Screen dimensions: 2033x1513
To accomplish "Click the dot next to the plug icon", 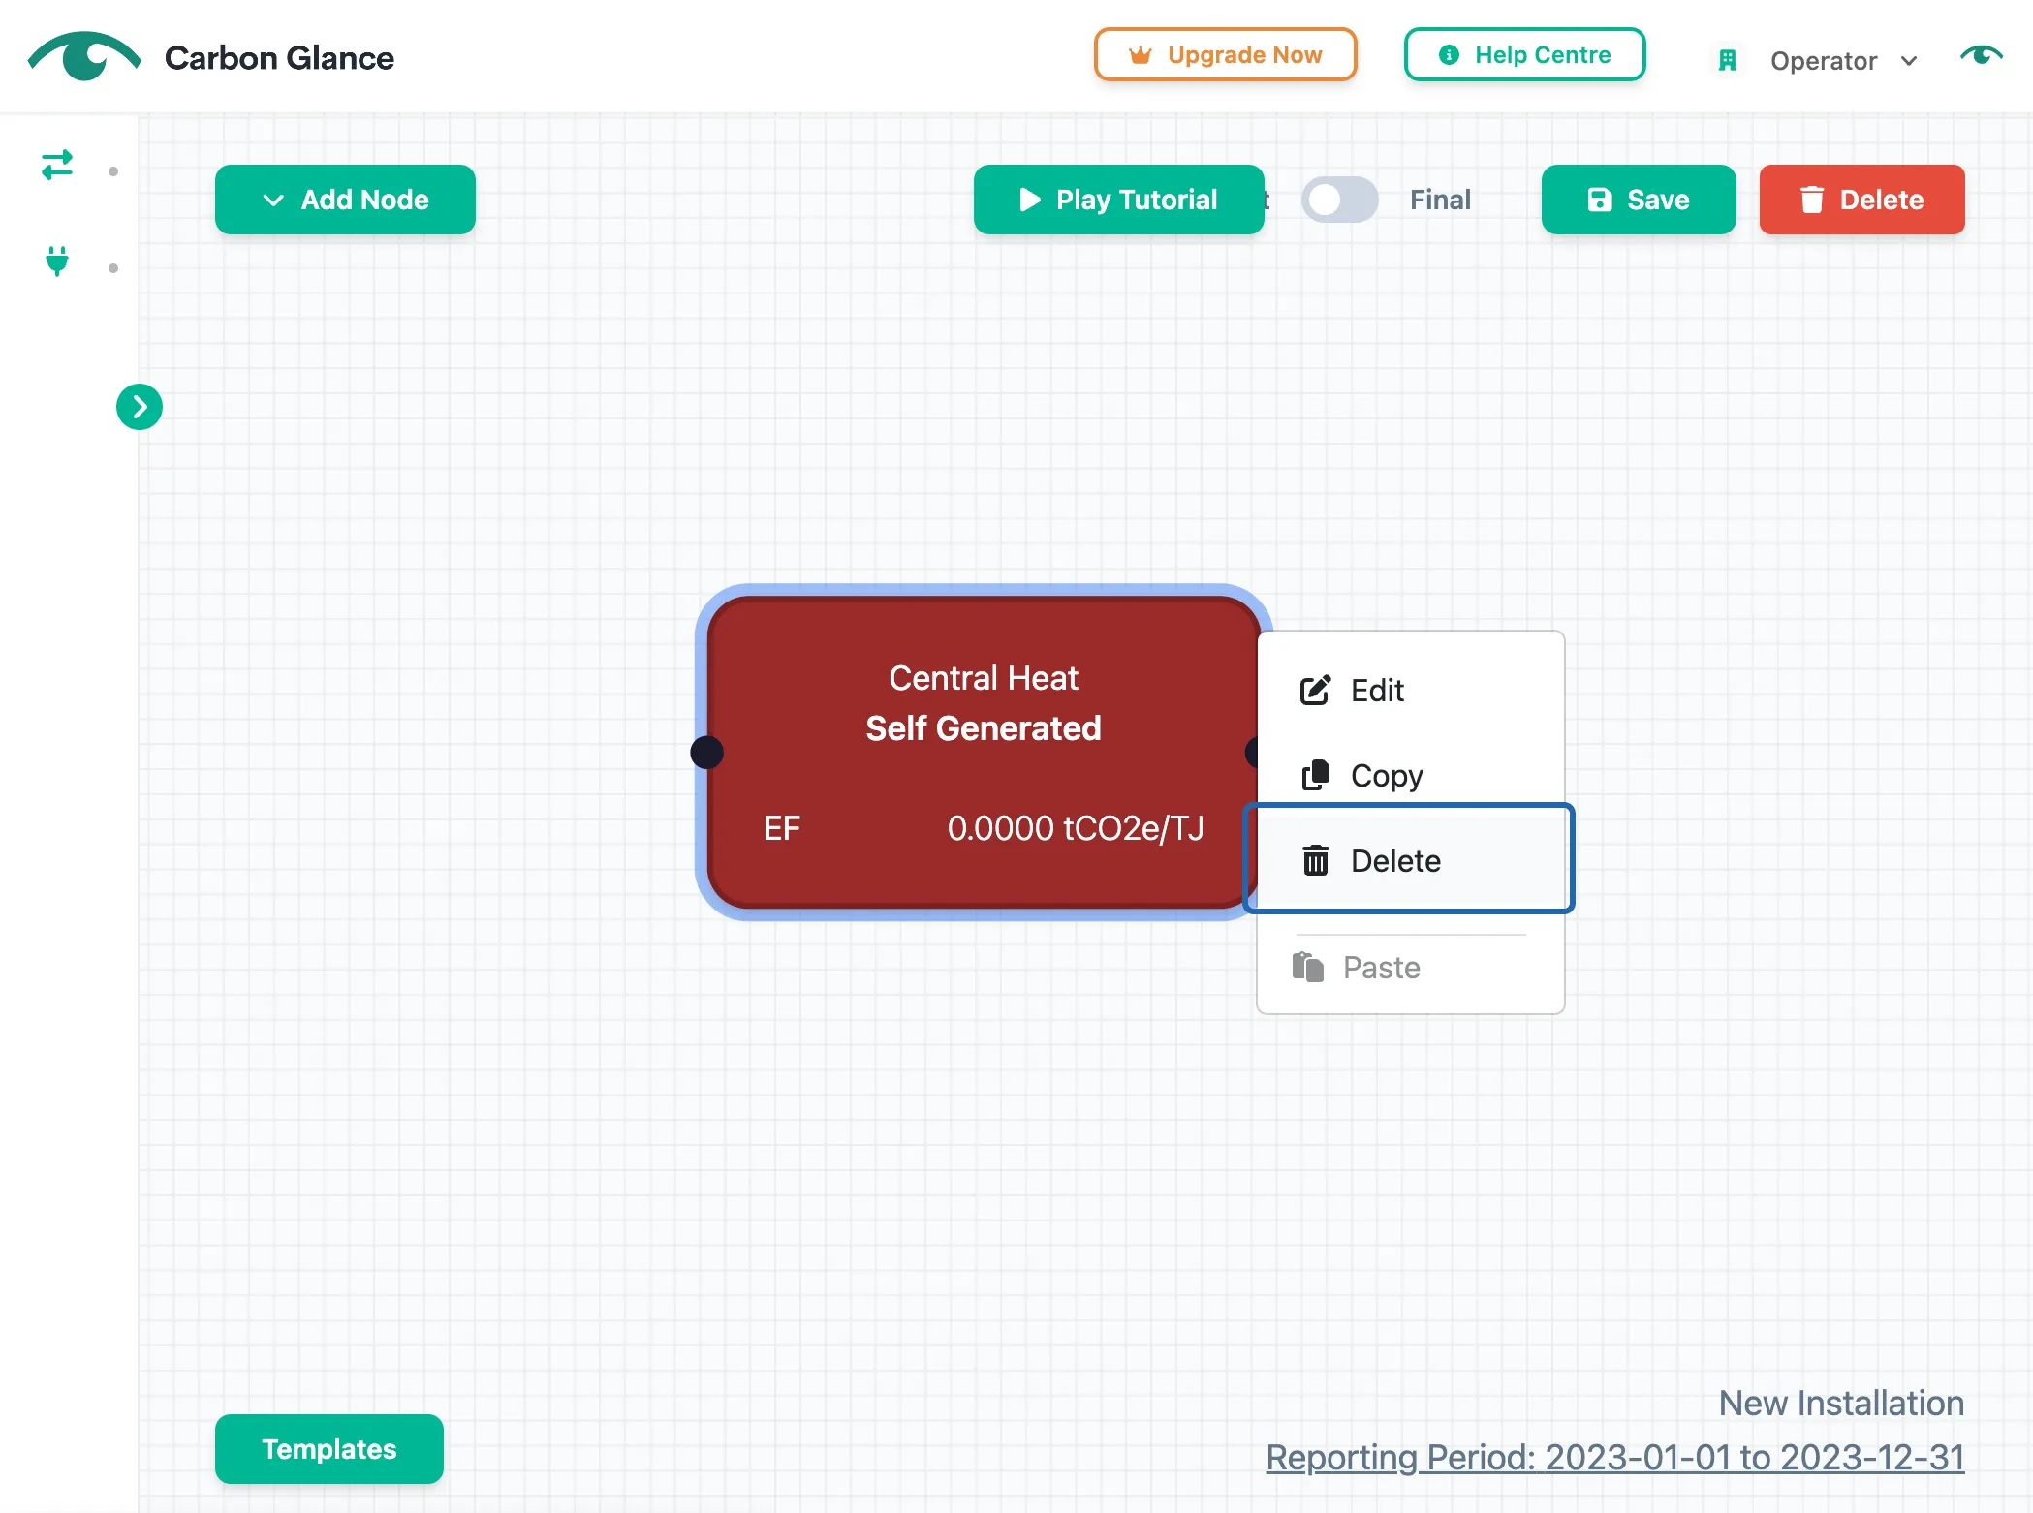I will click(x=113, y=268).
